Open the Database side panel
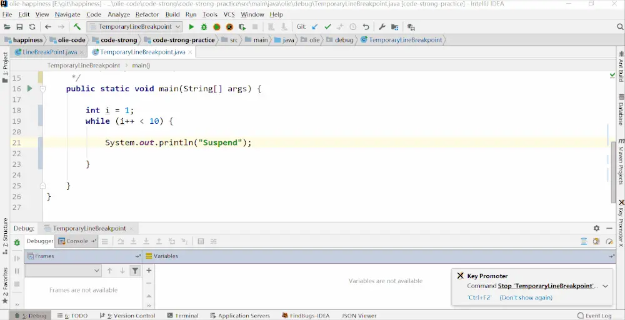625x320 pixels. coord(621,109)
